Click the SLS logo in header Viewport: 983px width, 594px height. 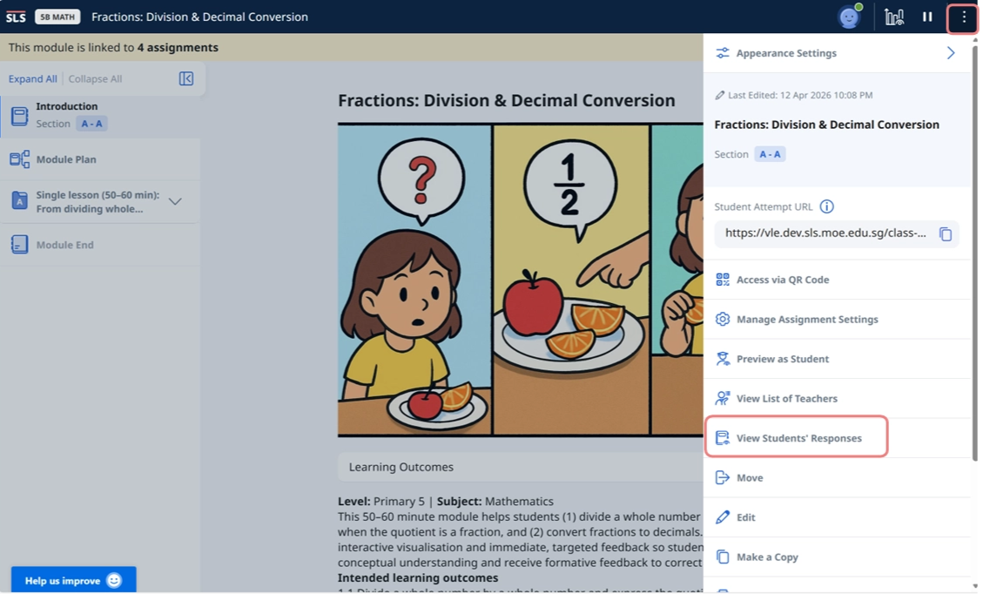pyautogui.click(x=16, y=17)
